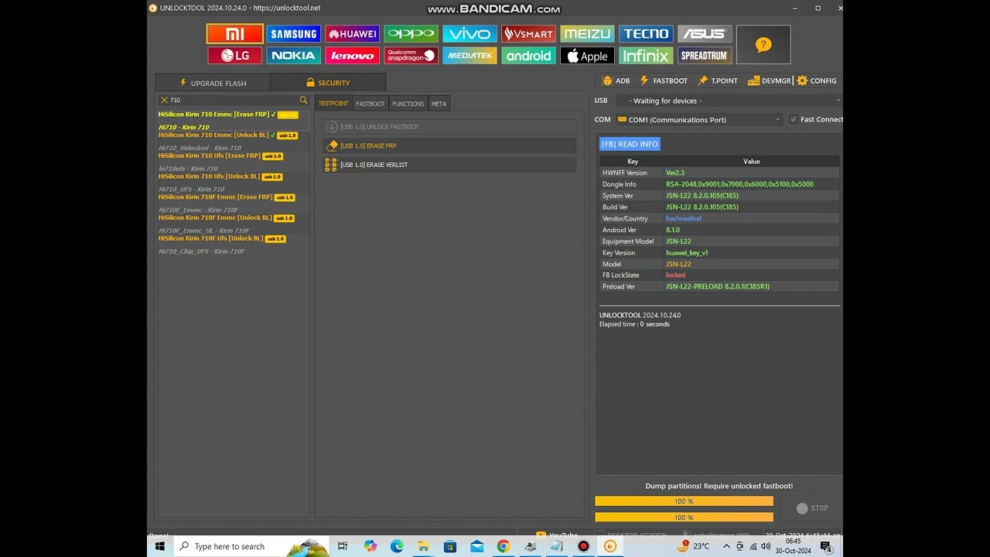
Task: Select the Samsung brand icon
Action: click(x=294, y=34)
